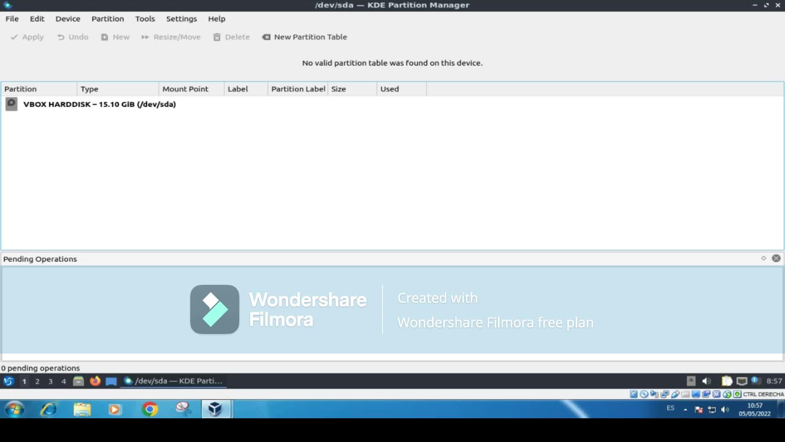This screenshot has height=442, width=785.
Task: Show hidden Windows tray icons
Action: [x=685, y=409]
